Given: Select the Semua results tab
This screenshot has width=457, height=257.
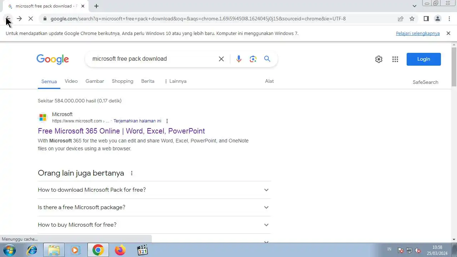Looking at the screenshot, I should (x=49, y=81).
